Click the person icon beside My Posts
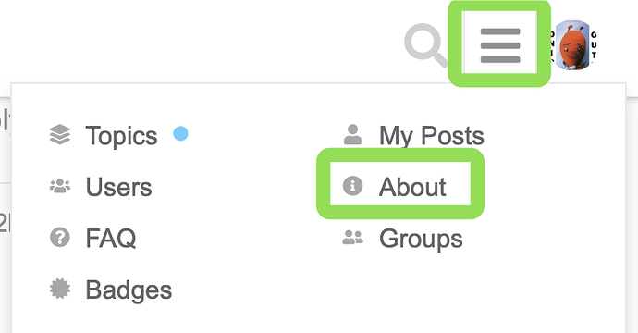 (x=353, y=135)
